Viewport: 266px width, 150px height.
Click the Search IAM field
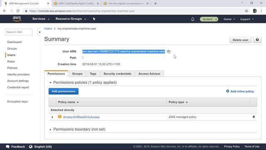(x=19, y=32)
